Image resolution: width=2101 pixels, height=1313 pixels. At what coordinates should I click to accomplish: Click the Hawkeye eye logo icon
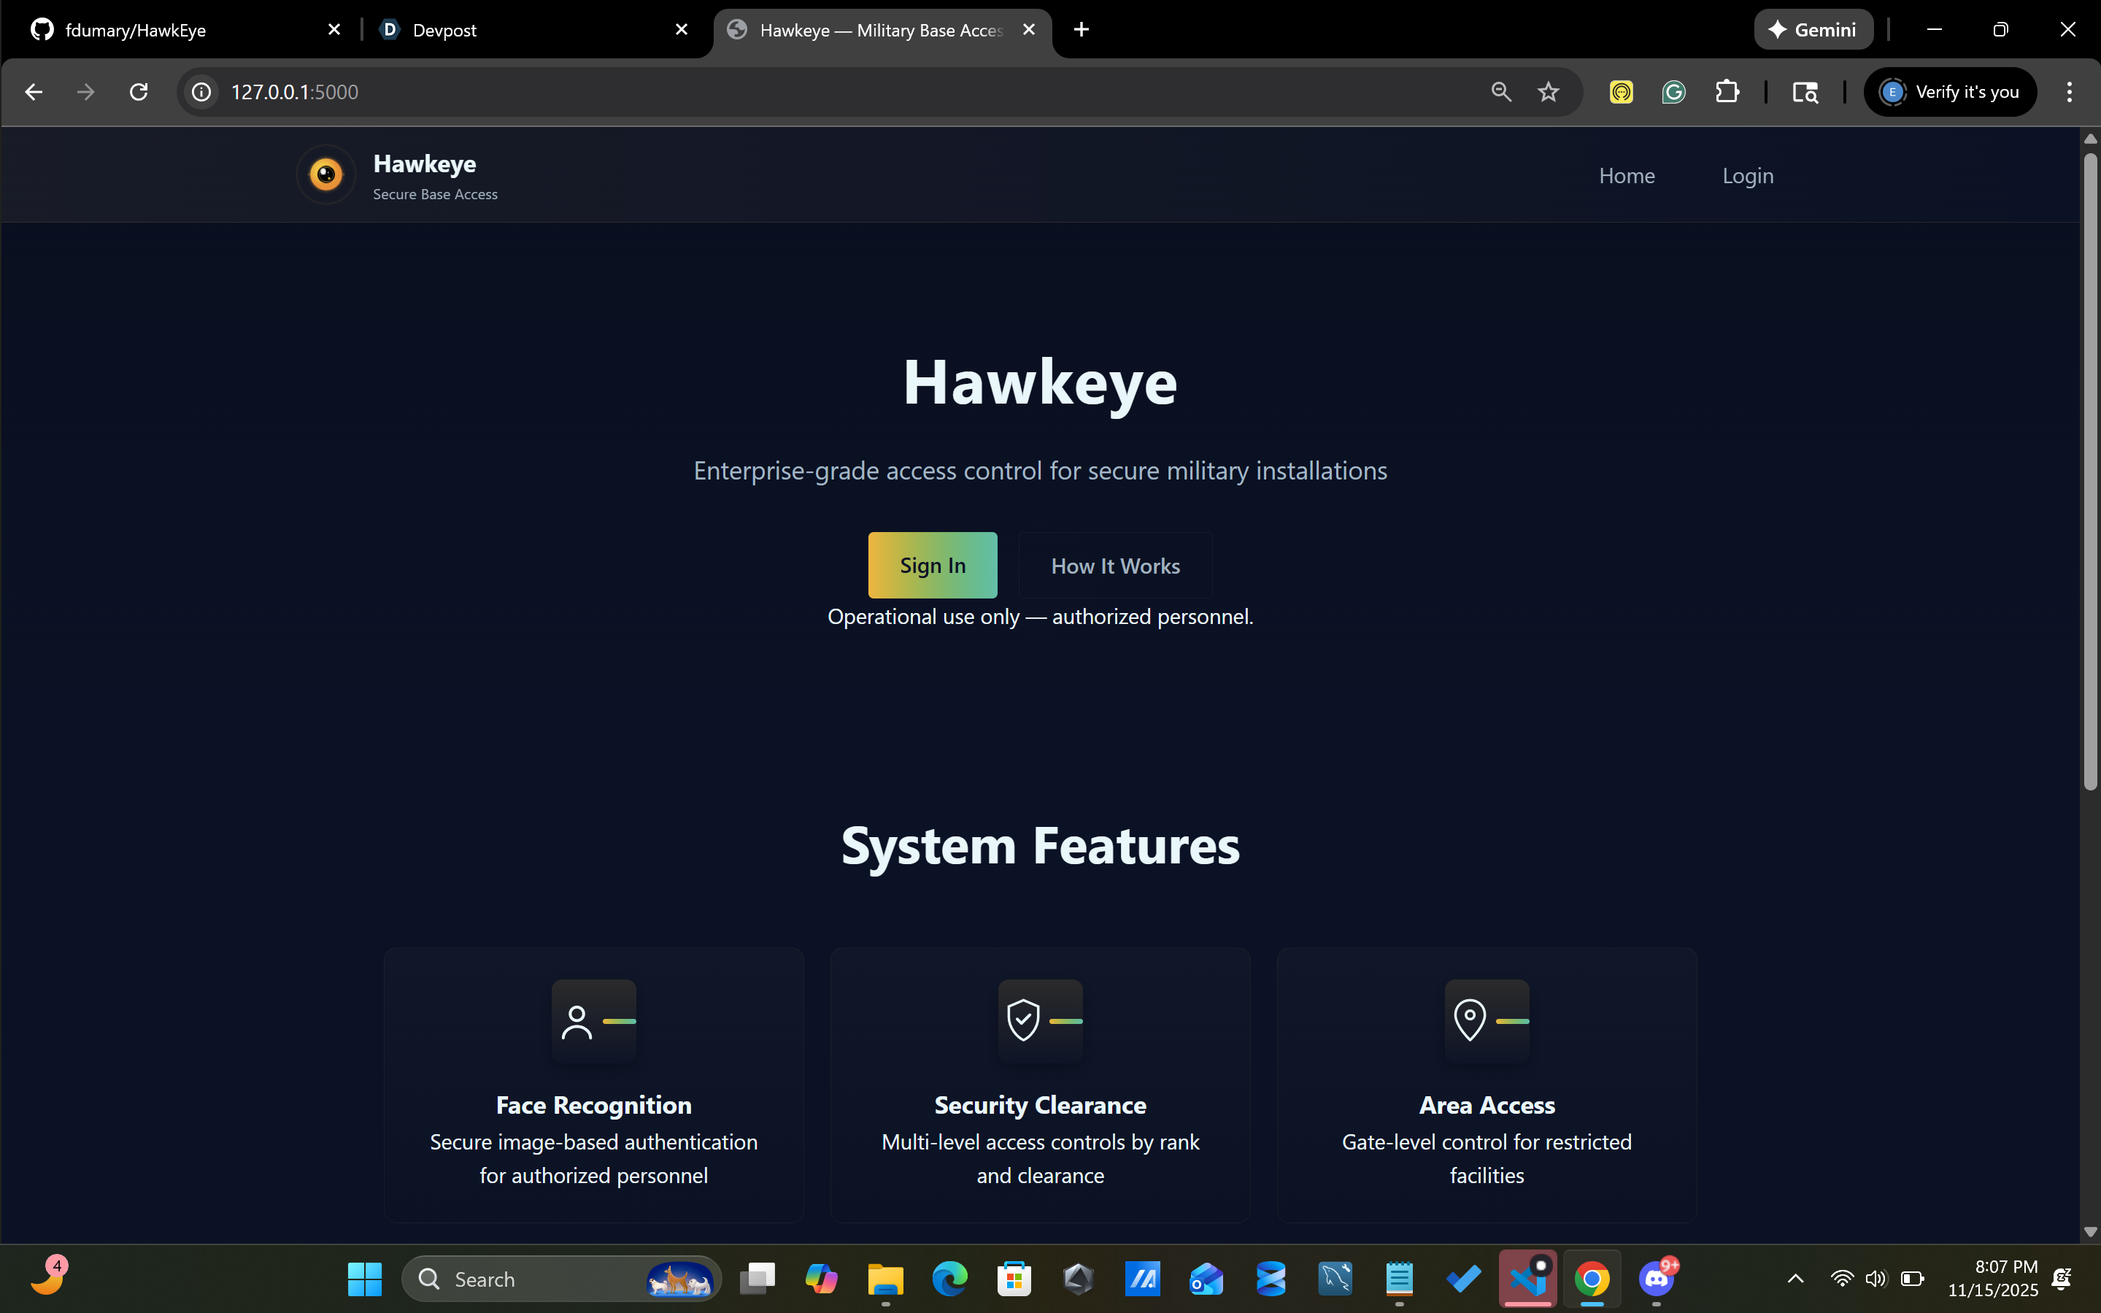[x=325, y=174]
